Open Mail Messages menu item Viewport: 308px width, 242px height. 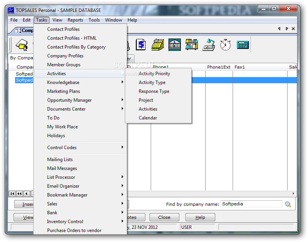pos(80,168)
